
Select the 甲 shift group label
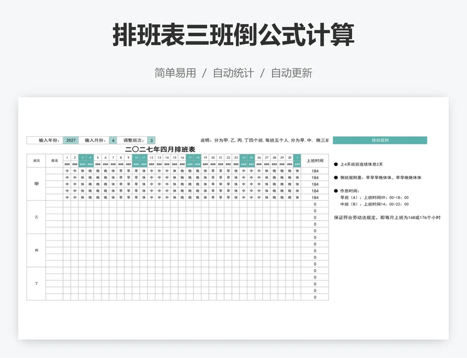point(35,183)
